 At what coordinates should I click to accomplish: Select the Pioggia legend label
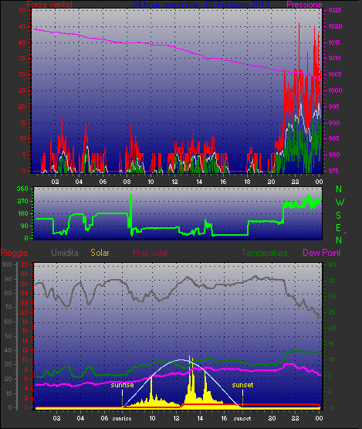click(x=14, y=253)
